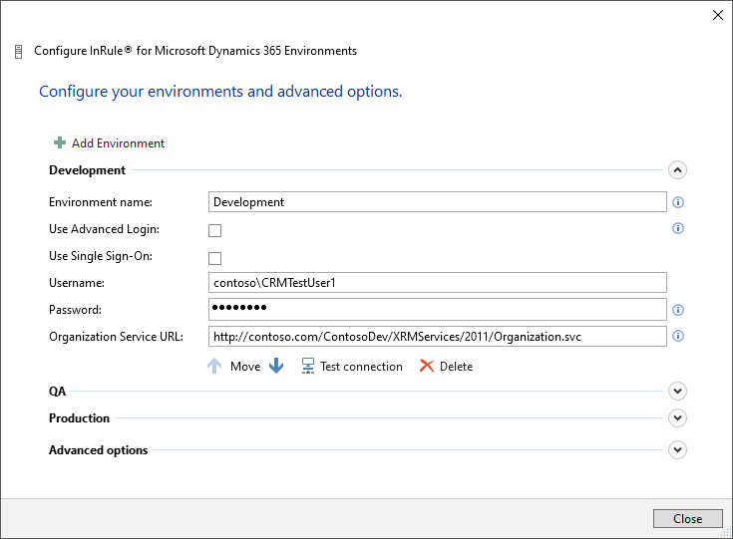This screenshot has height=539, width=733.
Task: Click the Advanced options heading
Action: (x=98, y=450)
